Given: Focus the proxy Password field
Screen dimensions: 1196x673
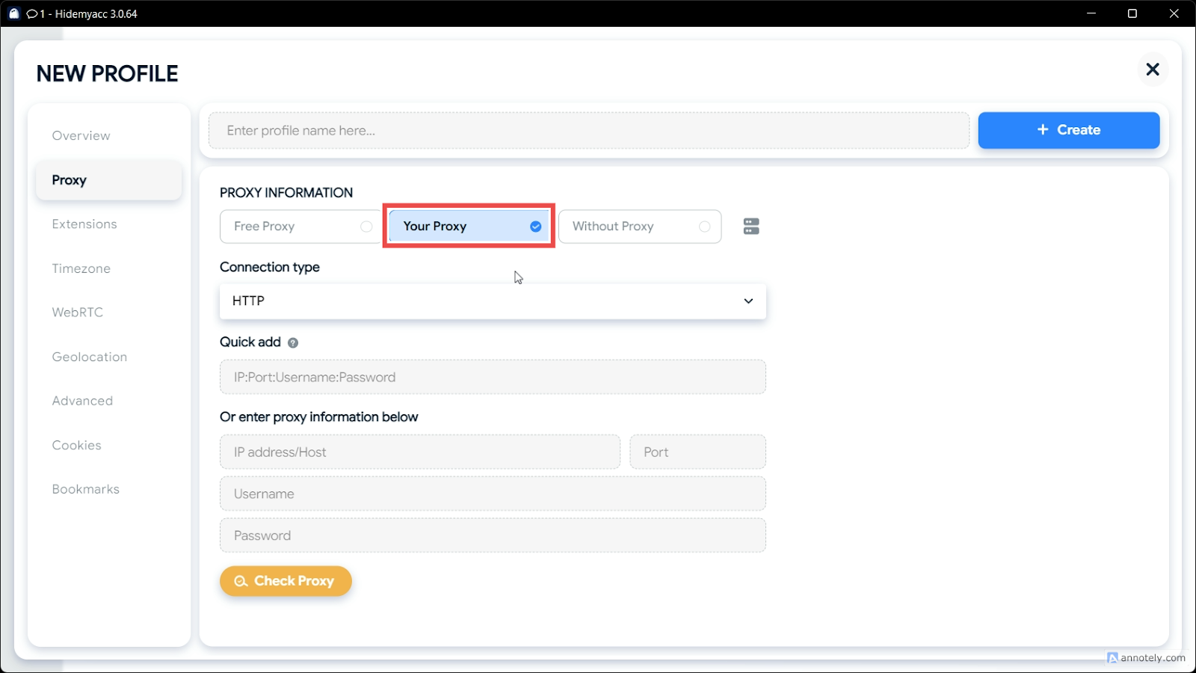Looking at the screenshot, I should (x=493, y=535).
